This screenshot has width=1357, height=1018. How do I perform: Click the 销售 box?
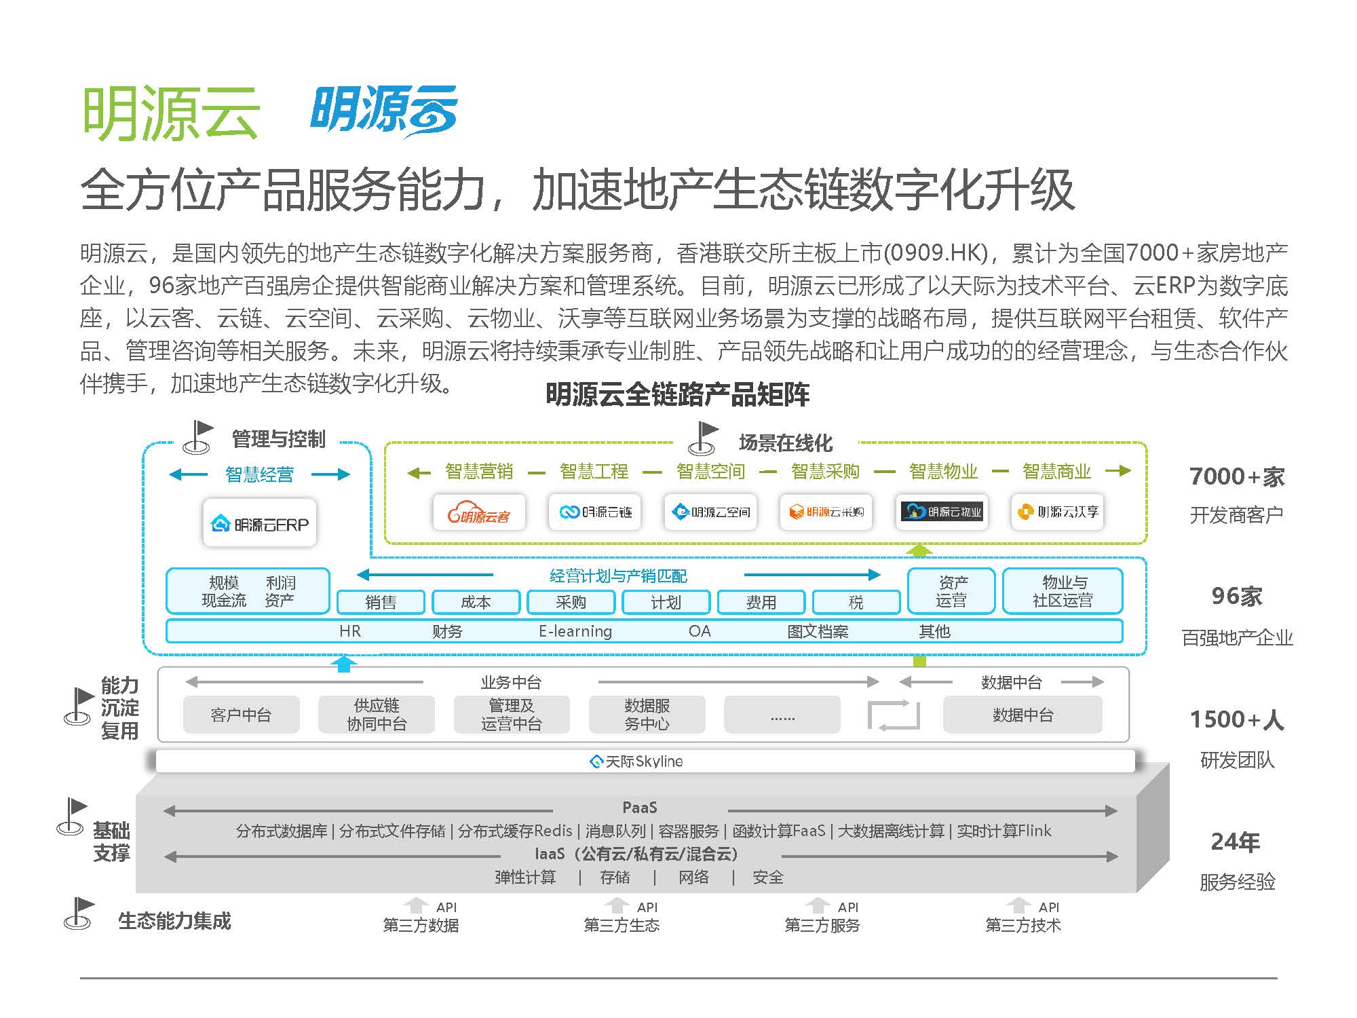coord(381,602)
